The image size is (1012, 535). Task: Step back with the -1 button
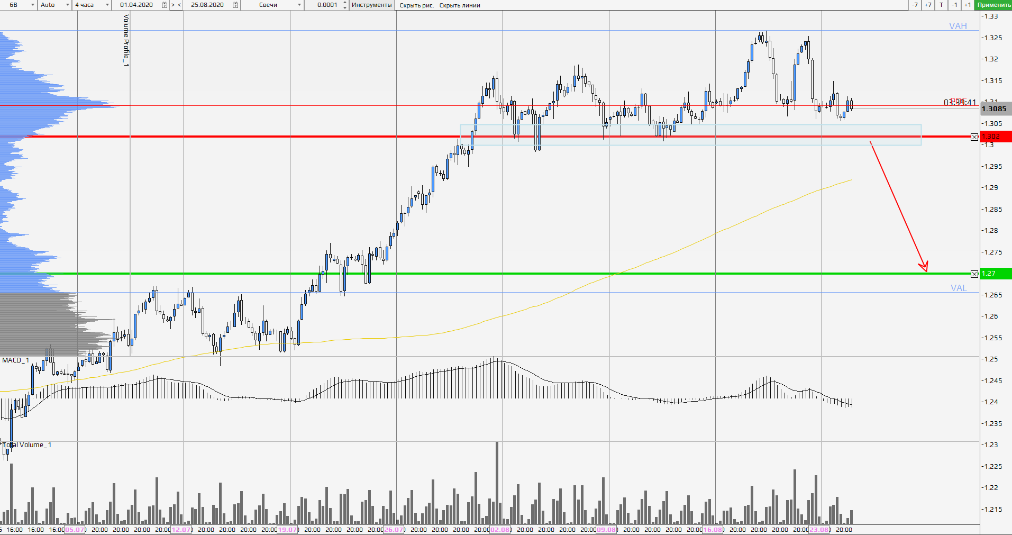pos(954,5)
